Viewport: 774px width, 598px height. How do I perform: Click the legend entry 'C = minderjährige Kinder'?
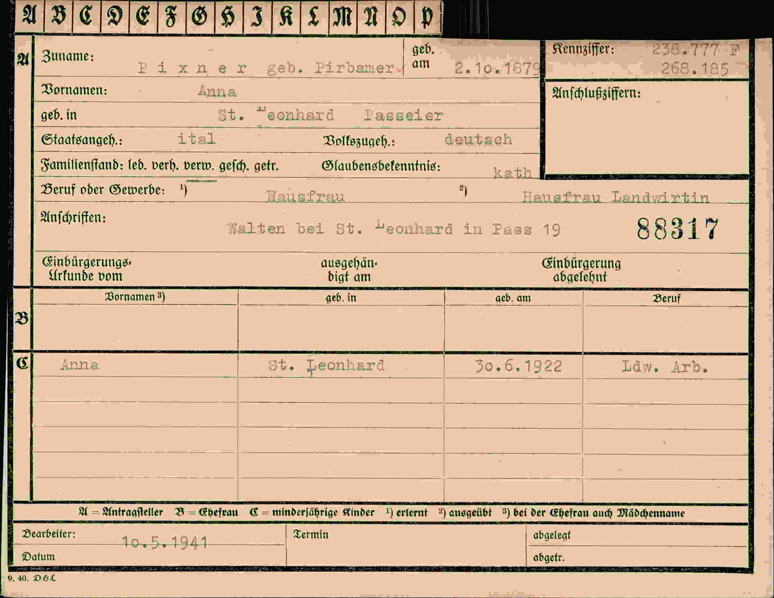pyautogui.click(x=312, y=513)
